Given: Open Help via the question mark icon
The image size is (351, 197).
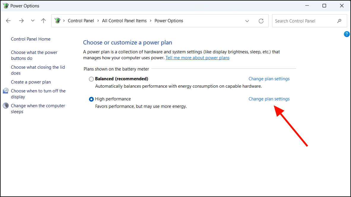Looking at the screenshot, I should pyautogui.click(x=347, y=34).
